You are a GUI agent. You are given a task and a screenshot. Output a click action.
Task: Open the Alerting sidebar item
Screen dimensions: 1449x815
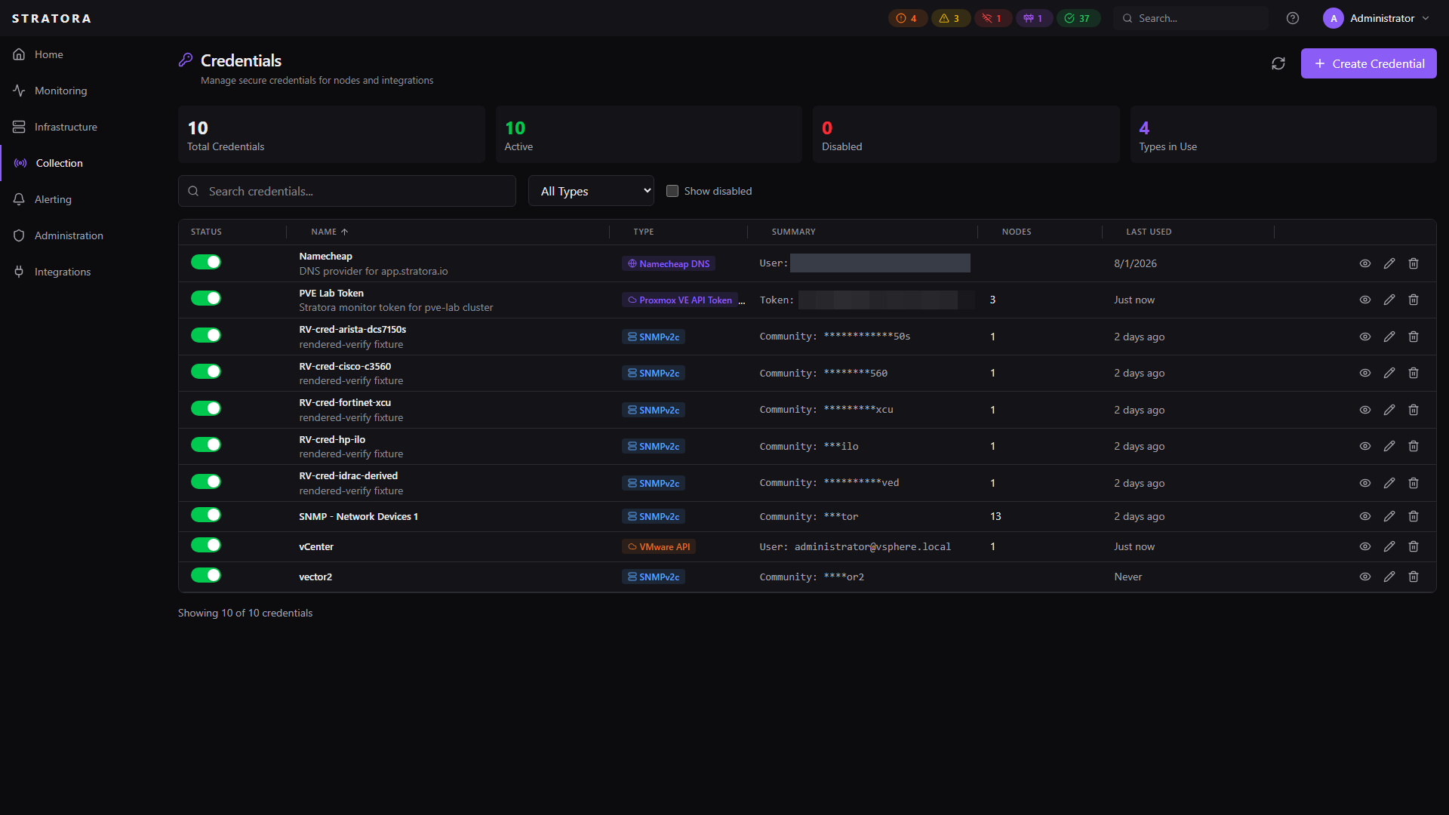pyautogui.click(x=53, y=199)
